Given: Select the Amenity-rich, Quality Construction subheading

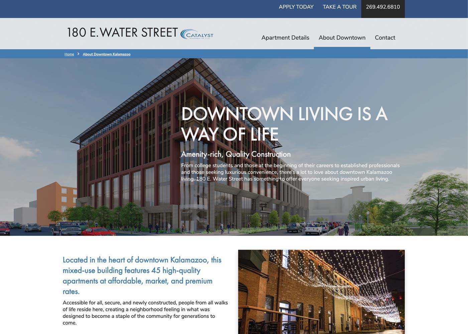Looking at the screenshot, I should pos(236,154).
